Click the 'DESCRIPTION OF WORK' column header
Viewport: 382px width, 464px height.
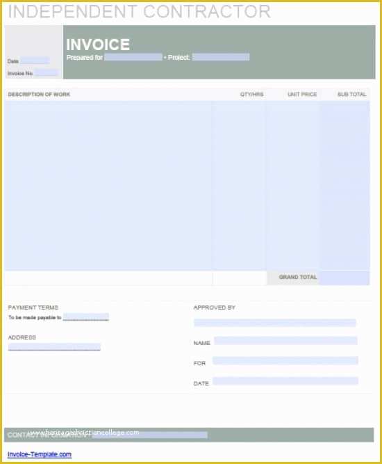pyautogui.click(x=39, y=95)
